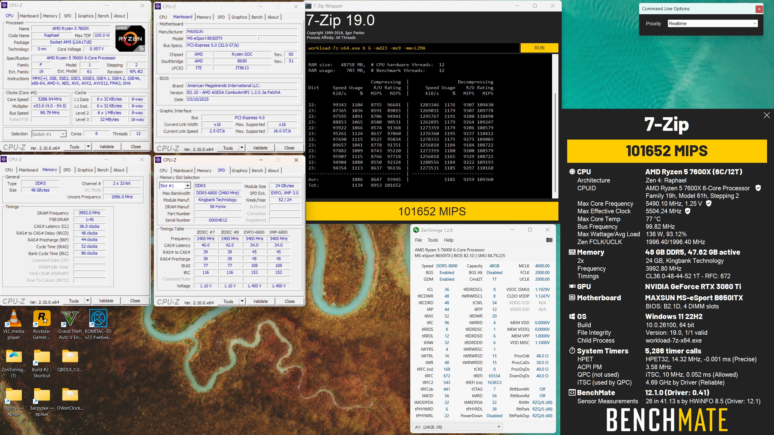Click Max Core Frequency verified shield icon
The image size is (774, 435).
tap(708, 203)
